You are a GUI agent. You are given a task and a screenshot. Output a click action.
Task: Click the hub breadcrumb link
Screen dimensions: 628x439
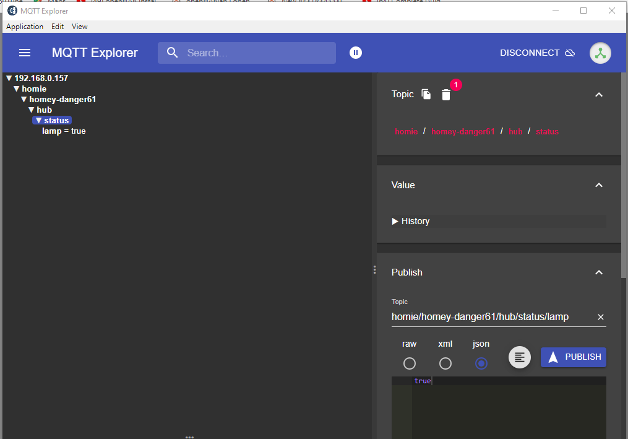point(515,131)
